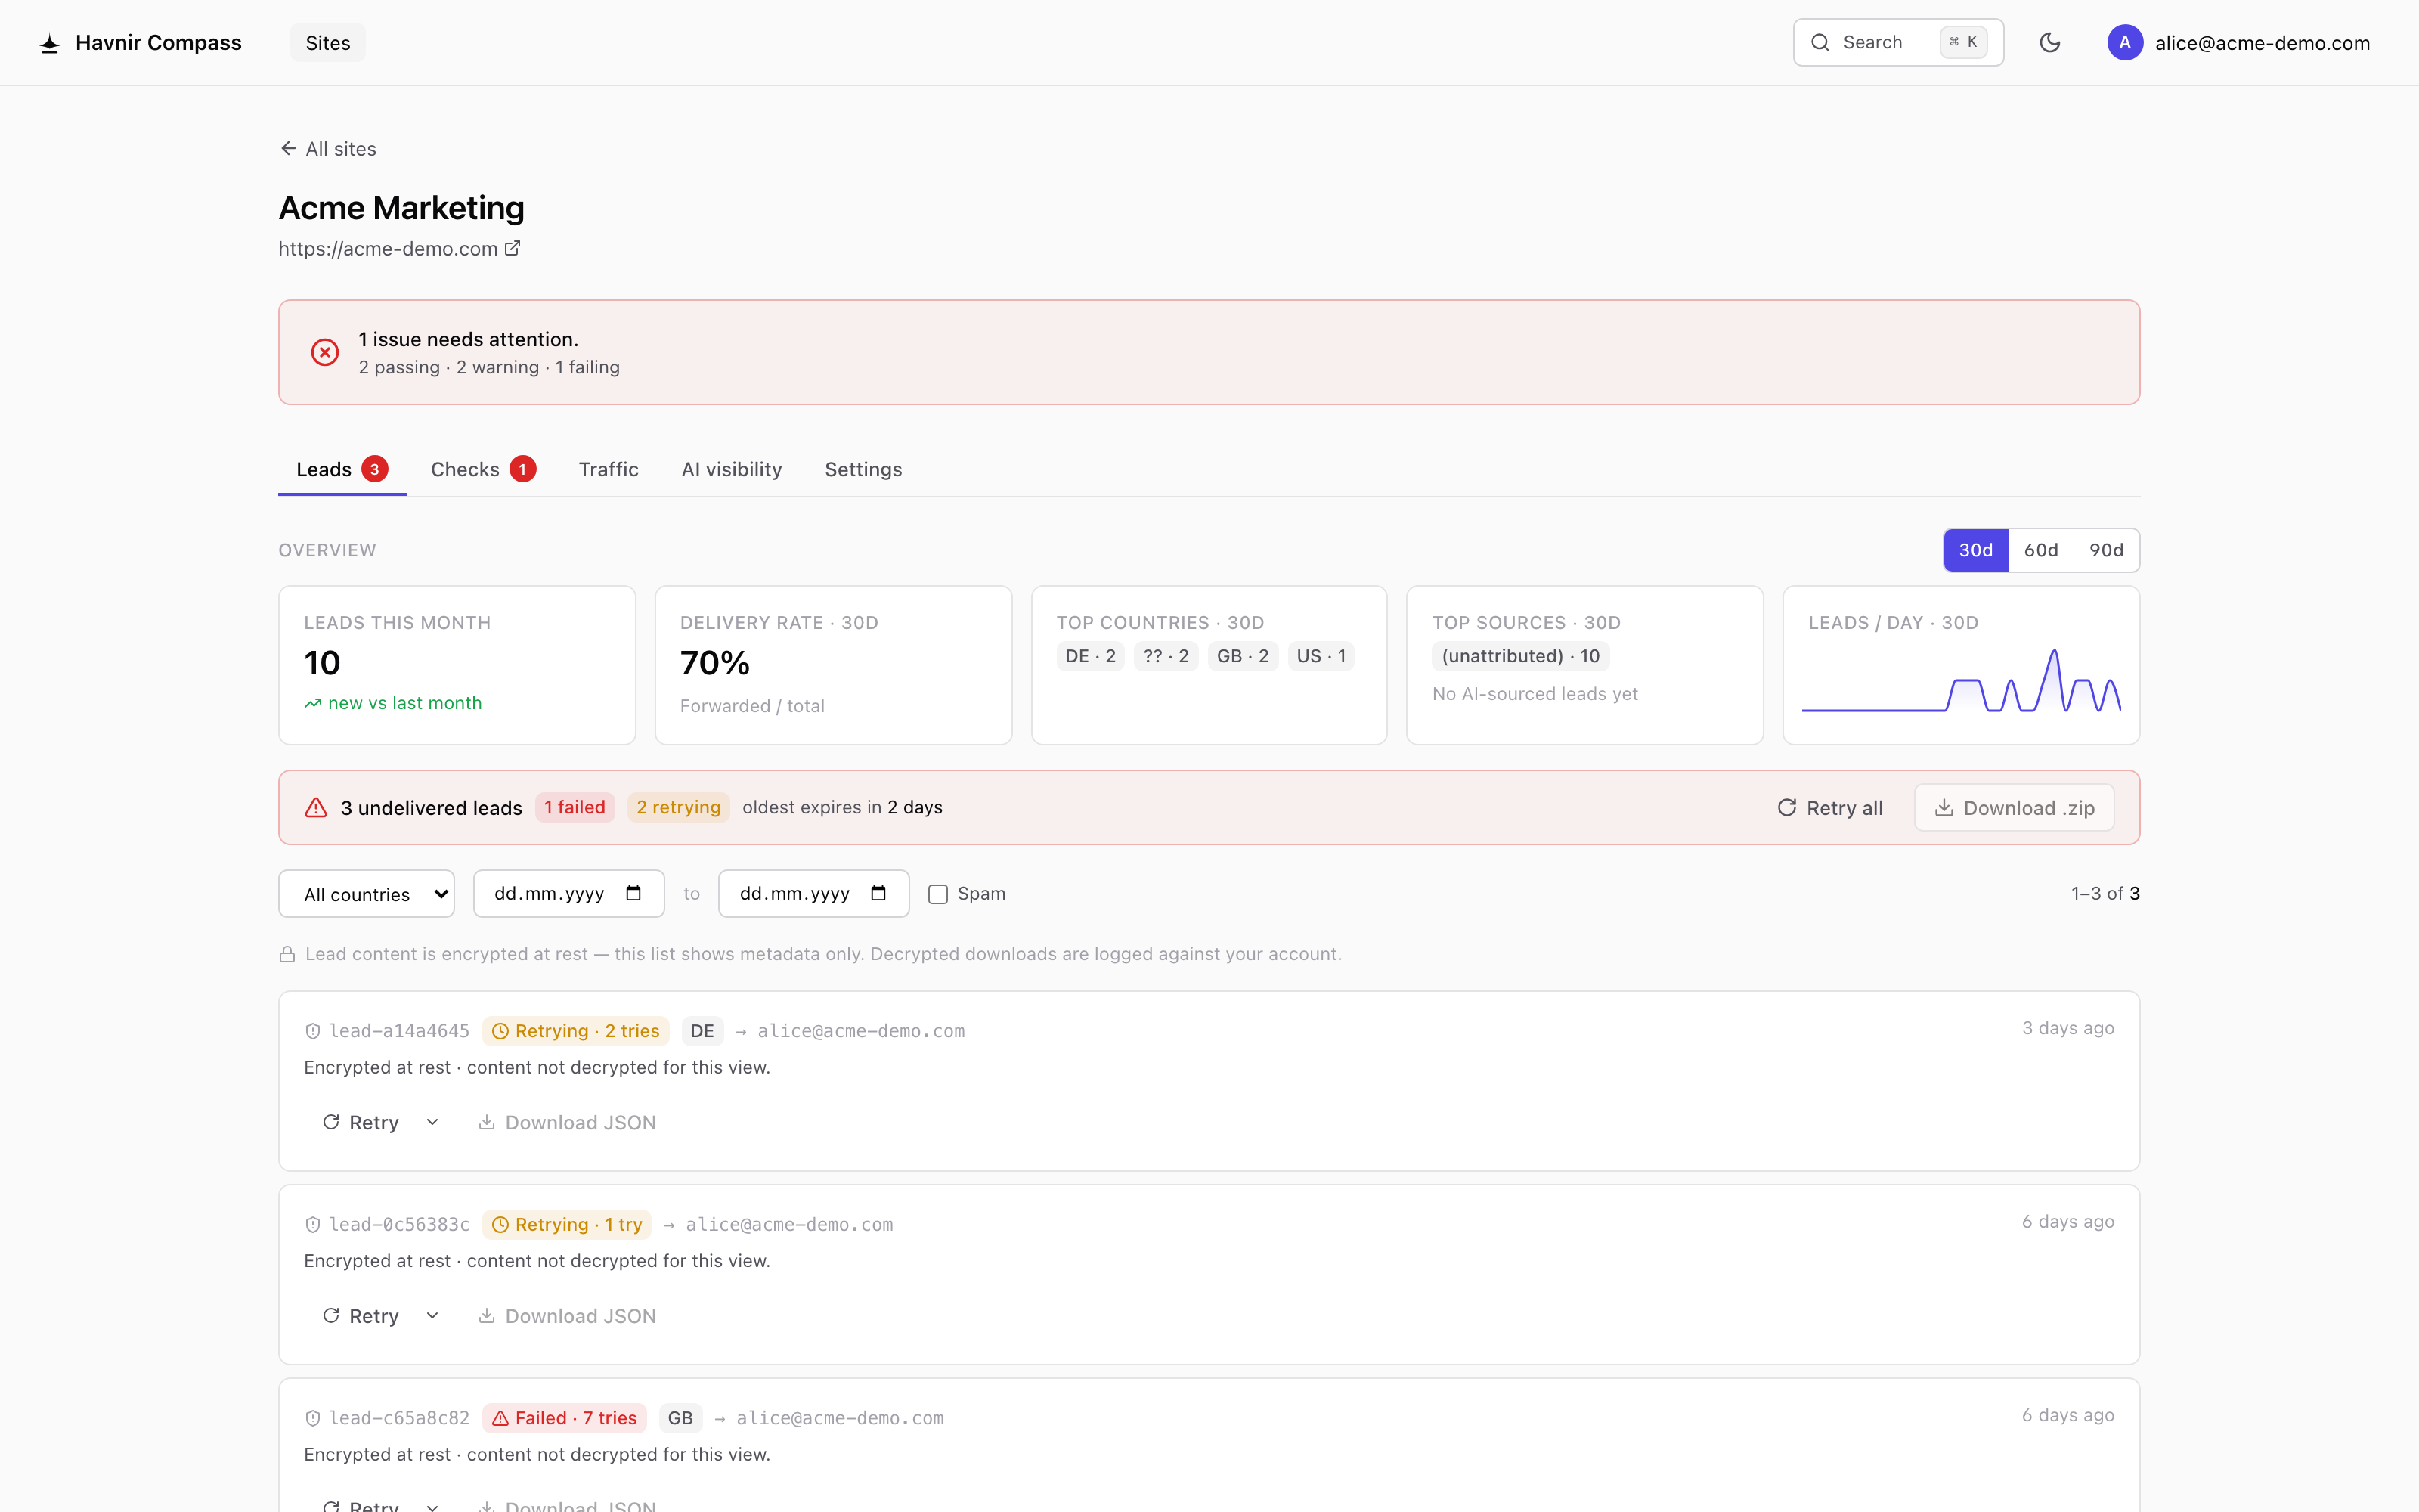Download JSON for lead-a14a4645
Screen dimensions: 2419x1512
[567, 1122]
